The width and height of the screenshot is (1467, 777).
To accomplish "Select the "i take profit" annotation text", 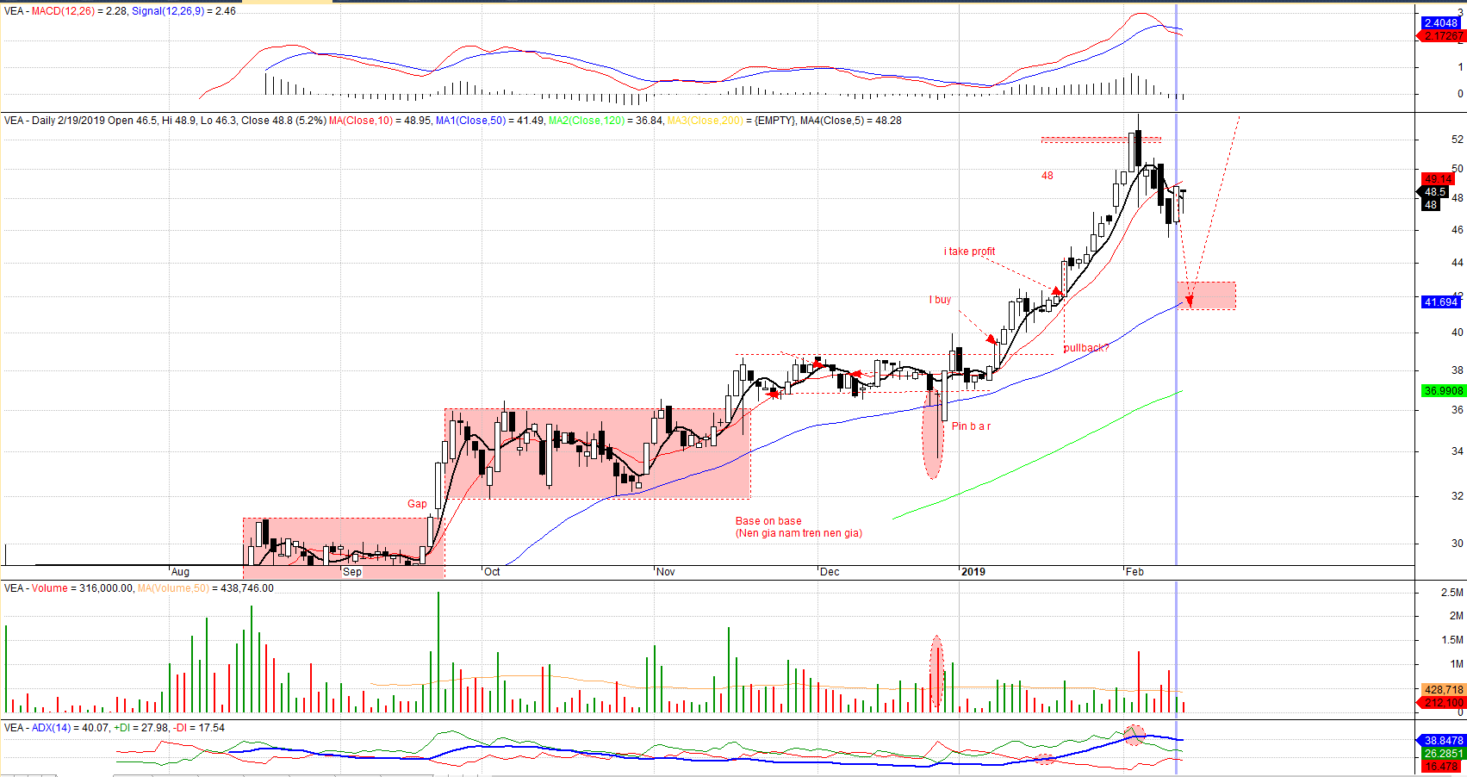I will click(x=969, y=252).
